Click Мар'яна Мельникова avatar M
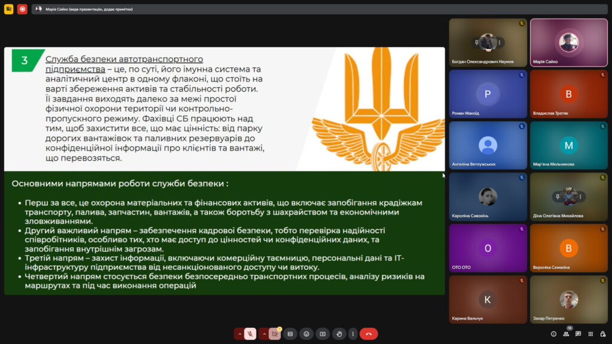This screenshot has width=612, height=344. tap(569, 146)
